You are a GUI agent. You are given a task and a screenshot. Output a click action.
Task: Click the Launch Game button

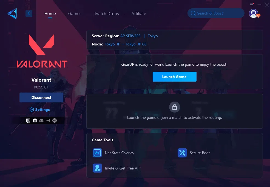(174, 77)
